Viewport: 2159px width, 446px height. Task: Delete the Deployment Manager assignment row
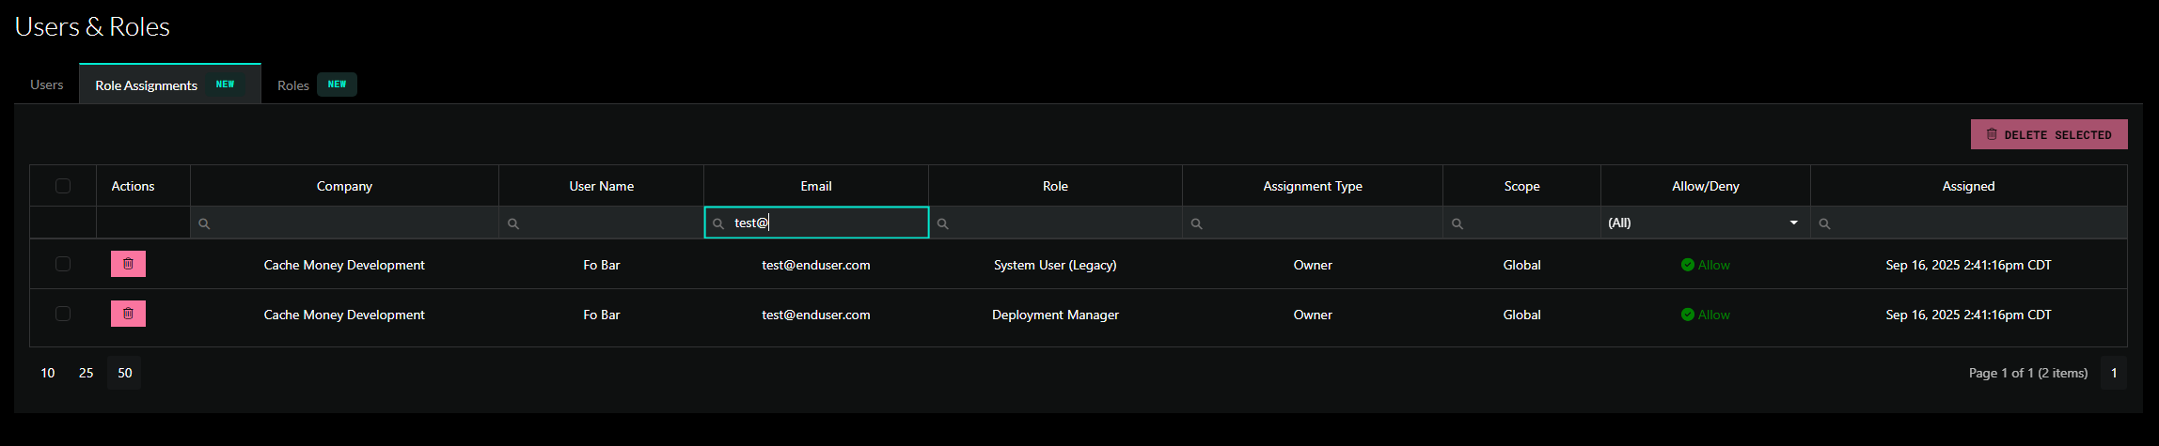tap(128, 314)
